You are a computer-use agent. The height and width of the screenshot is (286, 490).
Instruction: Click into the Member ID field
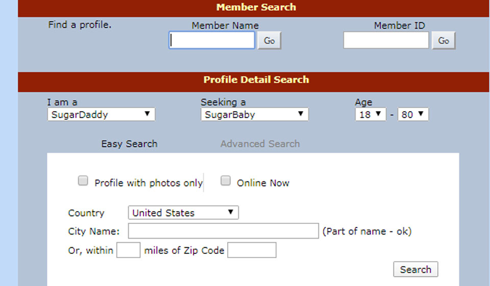pyautogui.click(x=386, y=41)
